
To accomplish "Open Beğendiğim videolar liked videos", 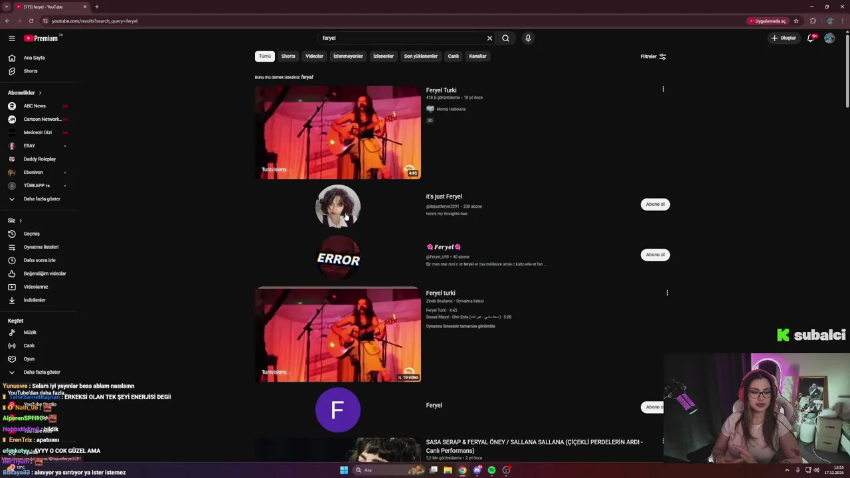I will (44, 274).
